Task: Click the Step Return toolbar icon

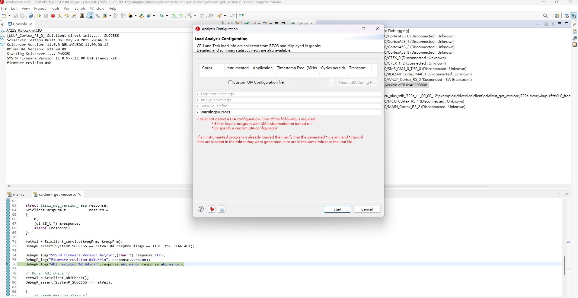Action: (74, 16)
